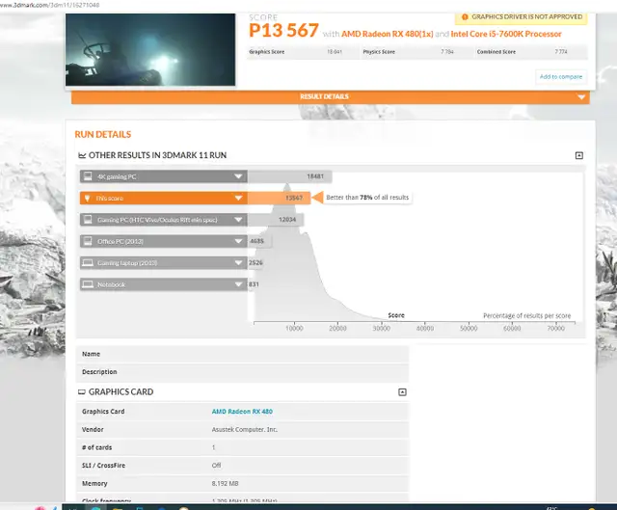617x510 pixels.
Task: Click the Combined Score value 7 774
Action: (561, 51)
